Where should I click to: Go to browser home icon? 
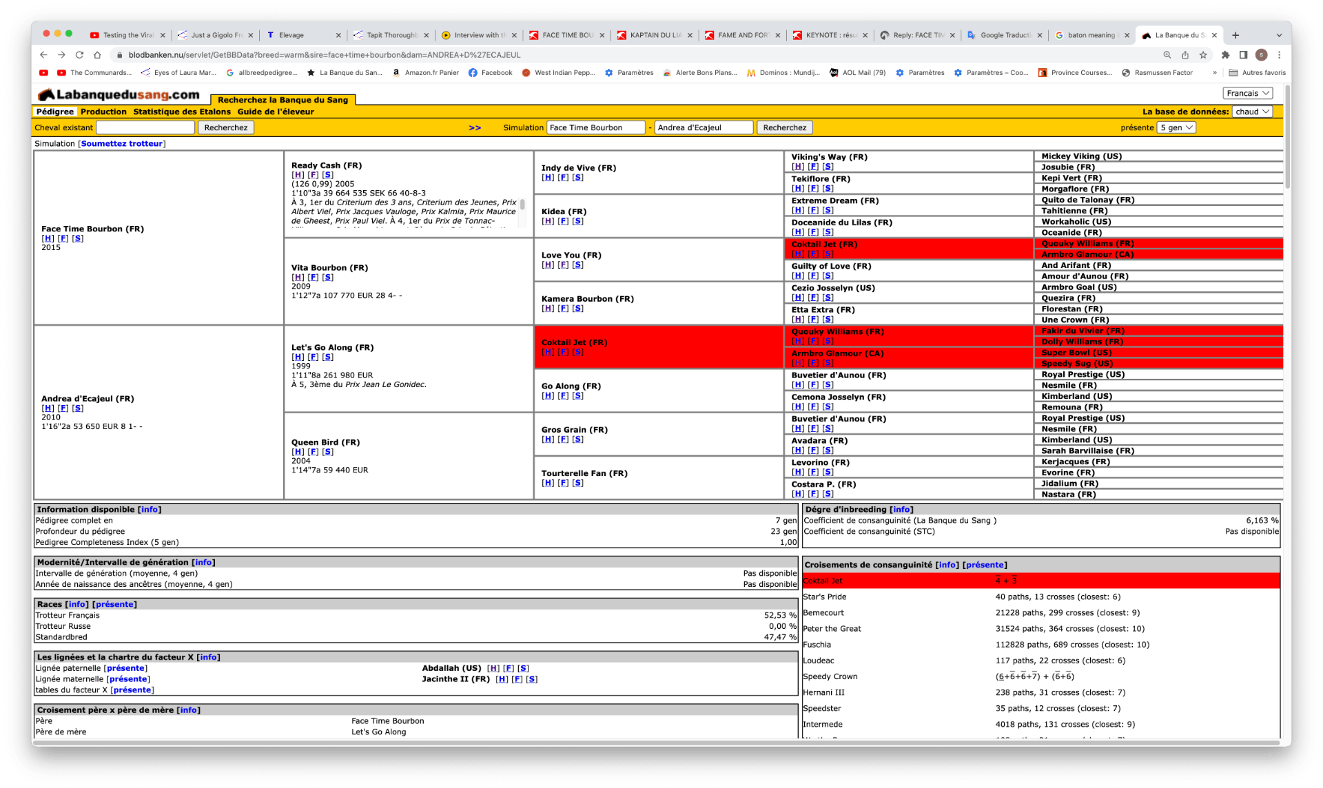click(x=97, y=54)
